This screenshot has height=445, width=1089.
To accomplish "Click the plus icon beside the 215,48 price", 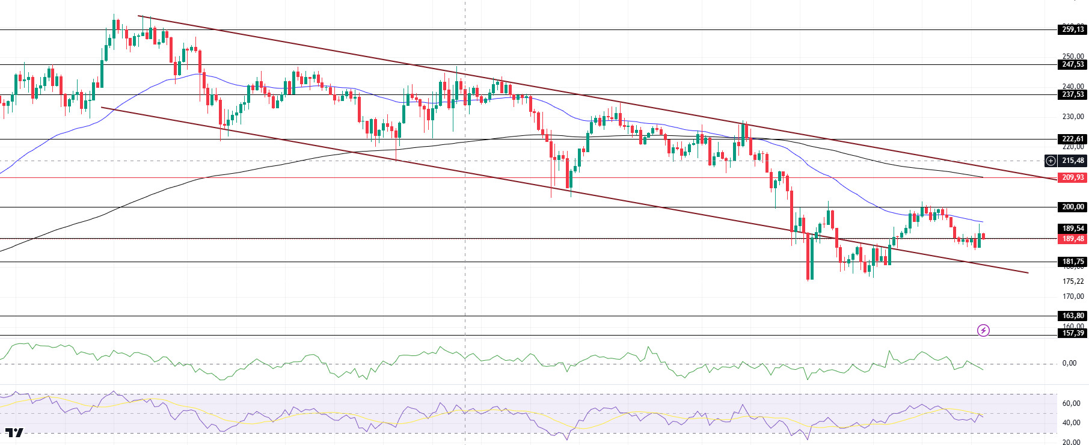I will pos(1051,161).
